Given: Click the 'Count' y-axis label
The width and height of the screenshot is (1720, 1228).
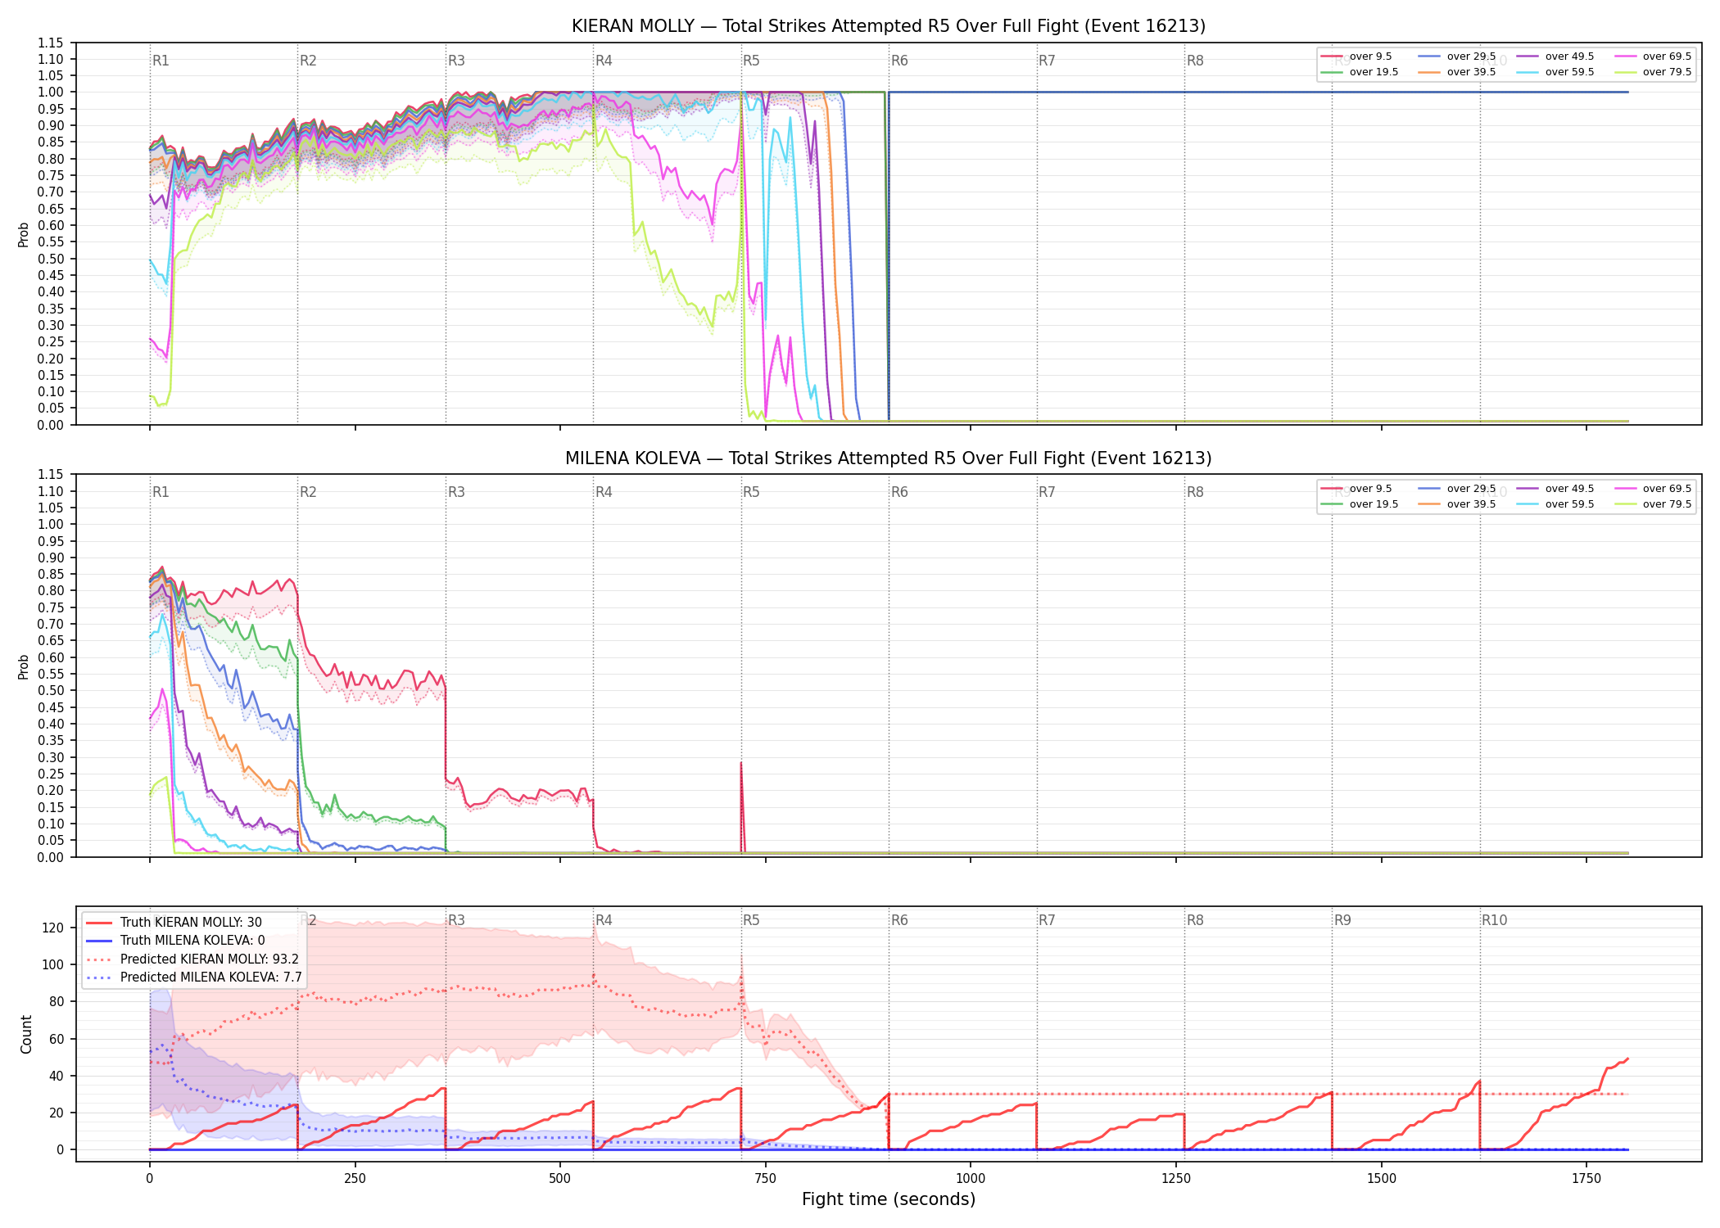Looking at the screenshot, I should tap(26, 1035).
